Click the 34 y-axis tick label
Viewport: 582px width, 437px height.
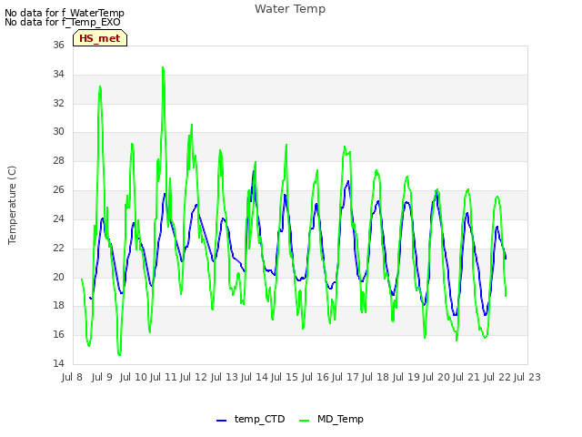[58, 74]
